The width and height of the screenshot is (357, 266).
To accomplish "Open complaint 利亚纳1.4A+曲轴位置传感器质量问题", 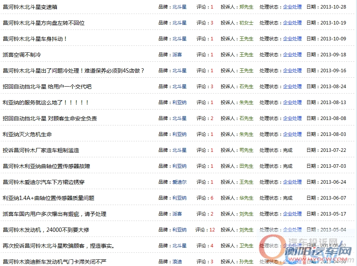I will [48, 198].
